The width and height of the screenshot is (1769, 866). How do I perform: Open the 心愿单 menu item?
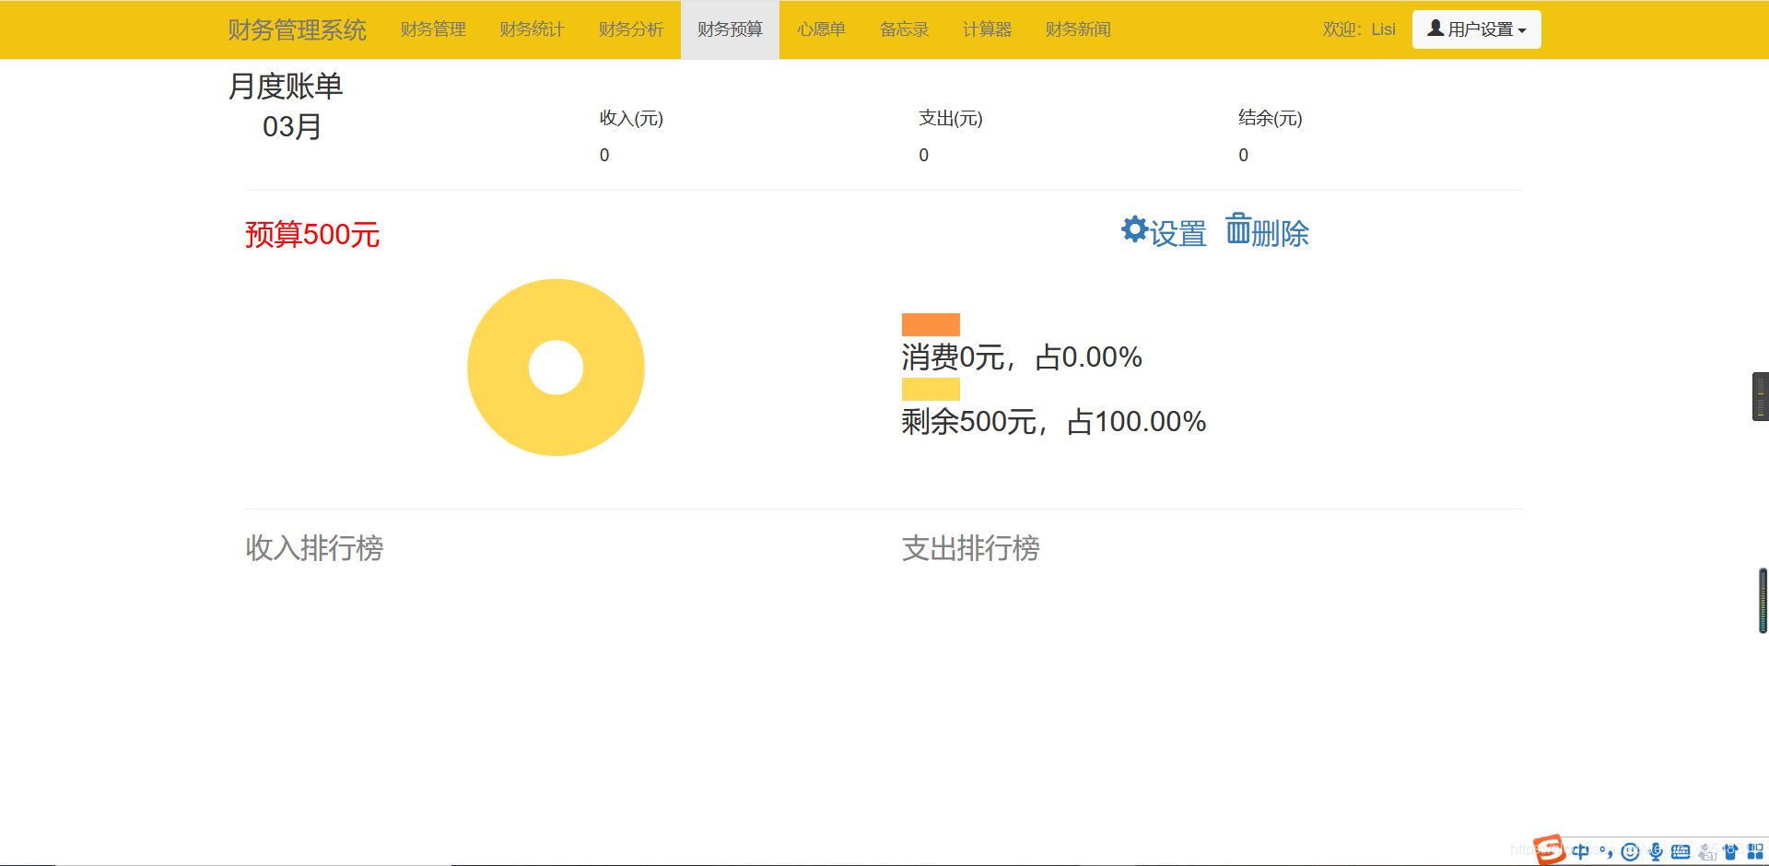pyautogui.click(x=820, y=29)
